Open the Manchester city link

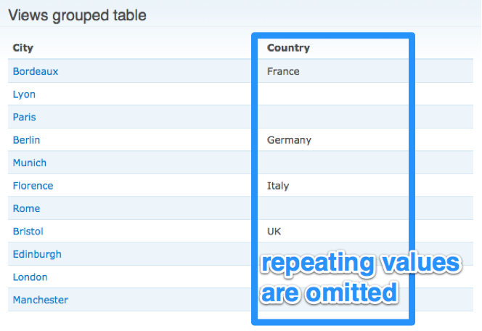(x=40, y=300)
